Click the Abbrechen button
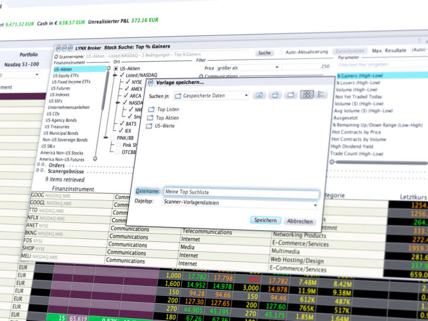Image resolution: width=428 pixels, height=321 pixels. [300, 221]
